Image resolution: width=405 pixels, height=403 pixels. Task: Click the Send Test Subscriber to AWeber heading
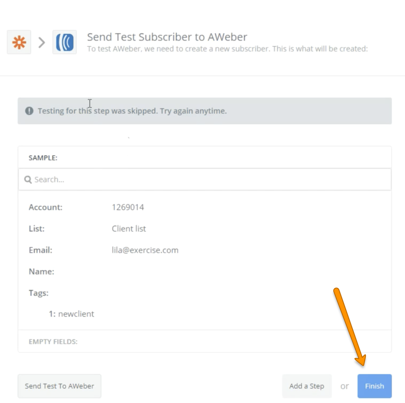click(167, 37)
